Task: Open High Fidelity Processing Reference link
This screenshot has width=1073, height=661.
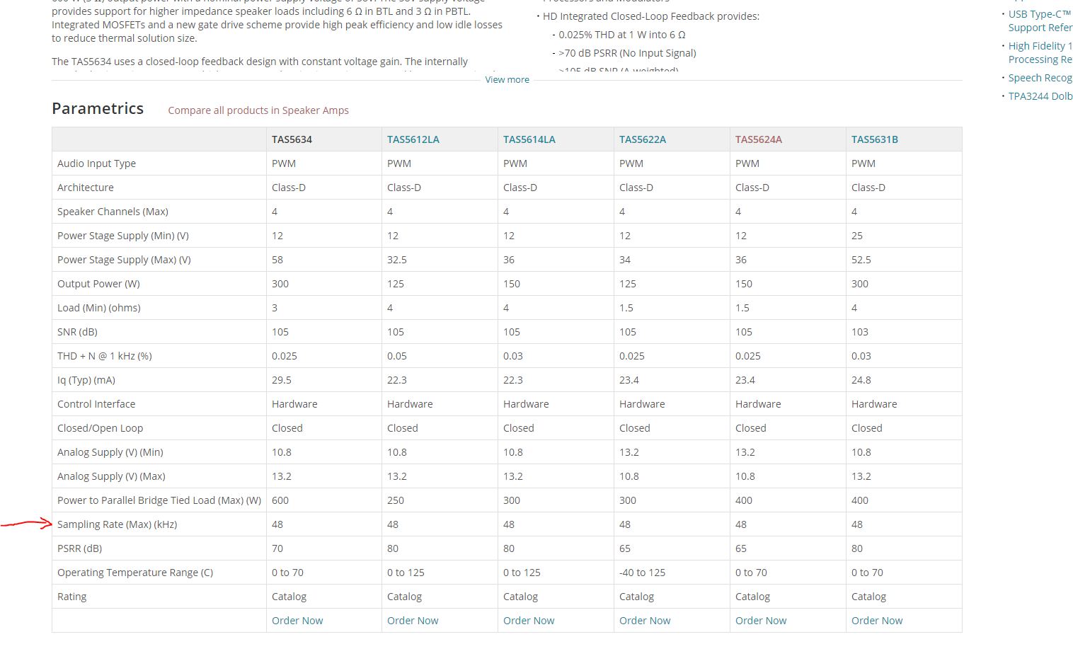Action: click(1040, 52)
